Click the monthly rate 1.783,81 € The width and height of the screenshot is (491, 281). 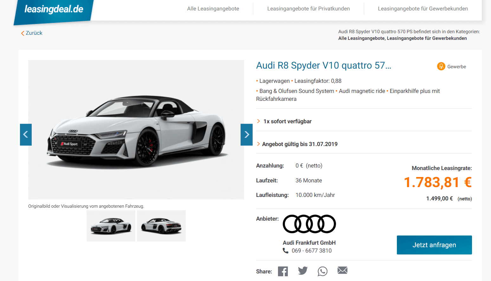click(438, 182)
